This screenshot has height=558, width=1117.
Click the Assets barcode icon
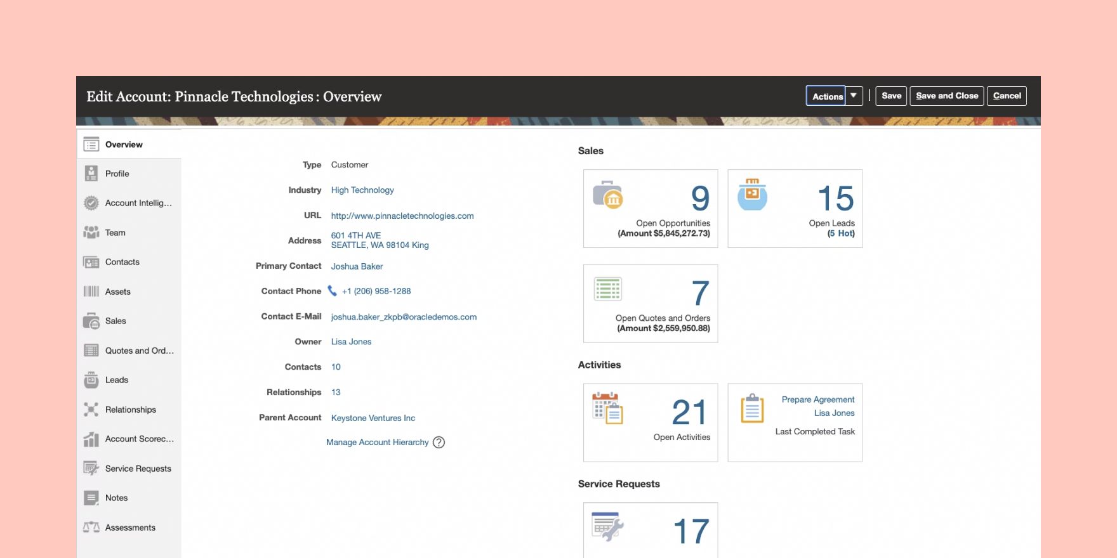tap(91, 292)
